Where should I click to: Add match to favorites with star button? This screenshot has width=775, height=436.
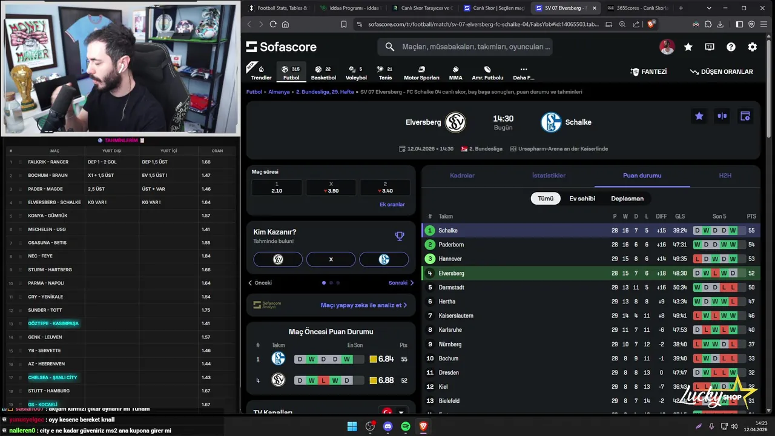pyautogui.click(x=699, y=116)
